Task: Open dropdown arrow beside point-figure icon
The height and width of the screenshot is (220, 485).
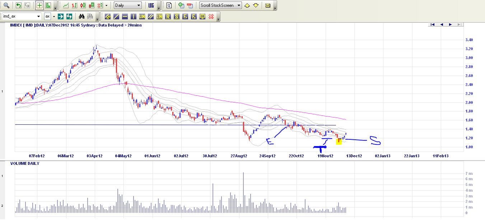Action: [x=107, y=5]
